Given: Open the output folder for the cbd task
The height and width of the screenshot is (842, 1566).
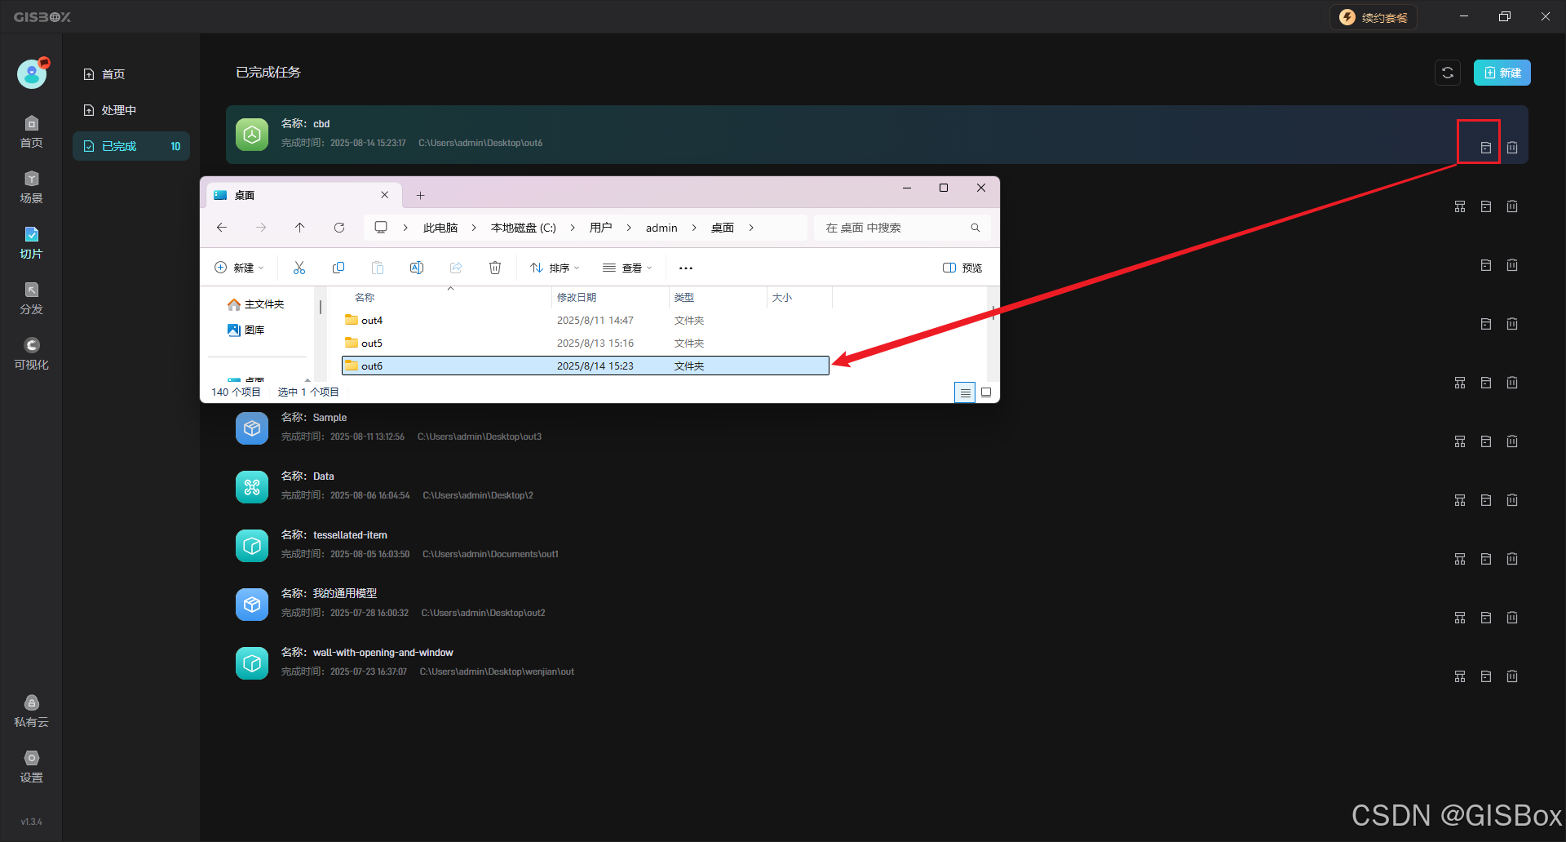Looking at the screenshot, I should tap(1485, 148).
